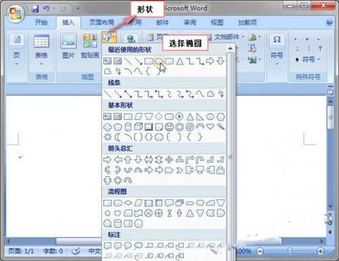
Task: Click the zoom slider handle
Action: [x=290, y=250]
